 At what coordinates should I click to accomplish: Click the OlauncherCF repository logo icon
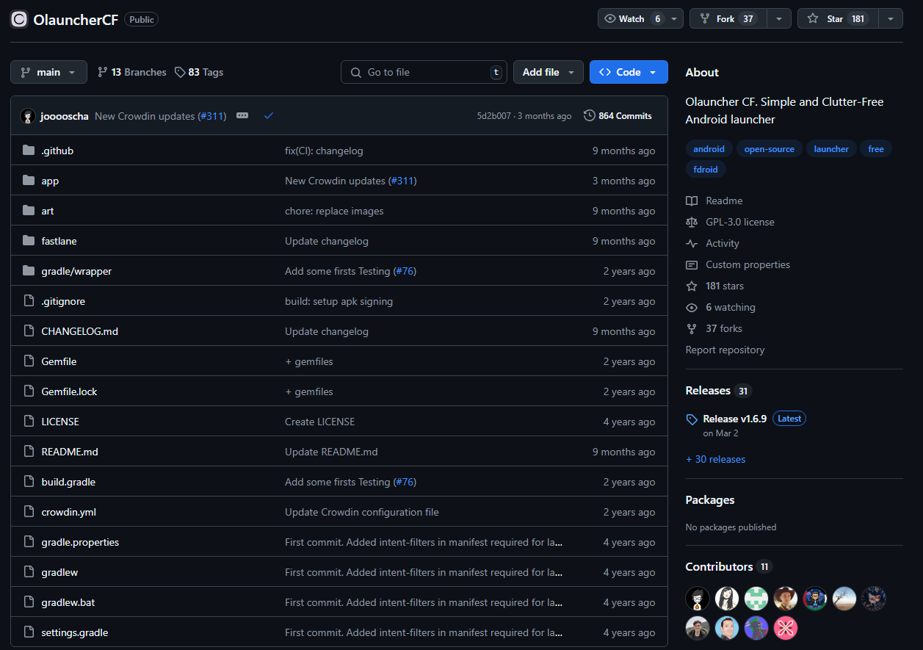[x=19, y=19]
